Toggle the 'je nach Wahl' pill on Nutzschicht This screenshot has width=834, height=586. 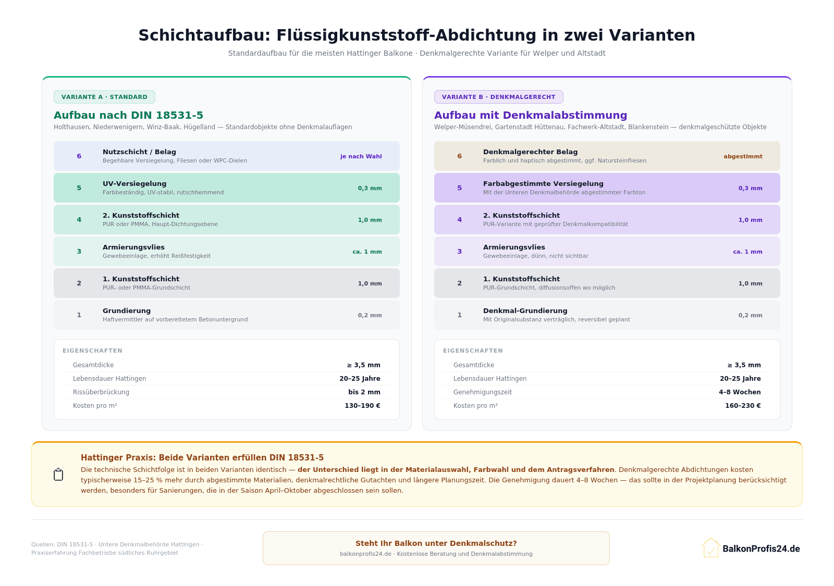(361, 156)
